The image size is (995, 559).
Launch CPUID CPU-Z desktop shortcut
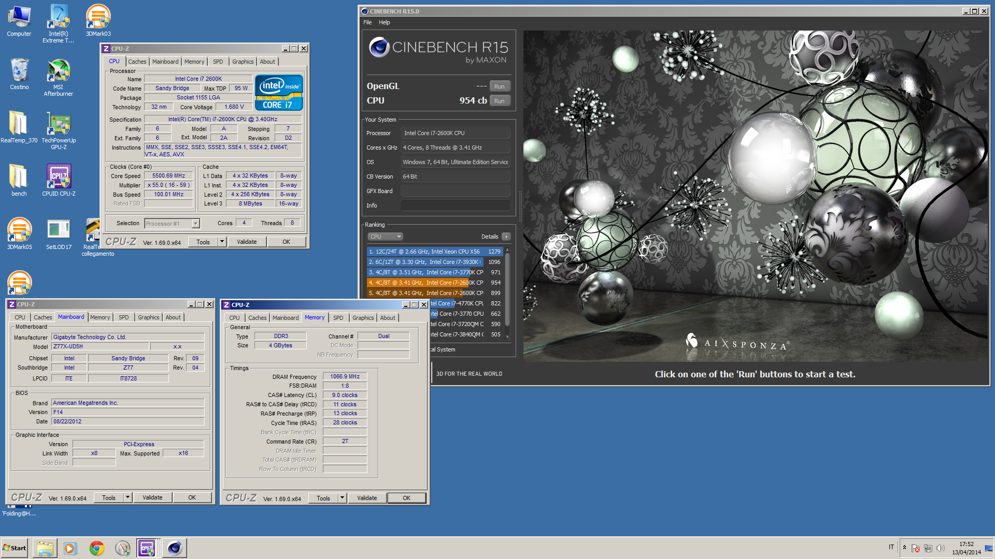pos(59,180)
